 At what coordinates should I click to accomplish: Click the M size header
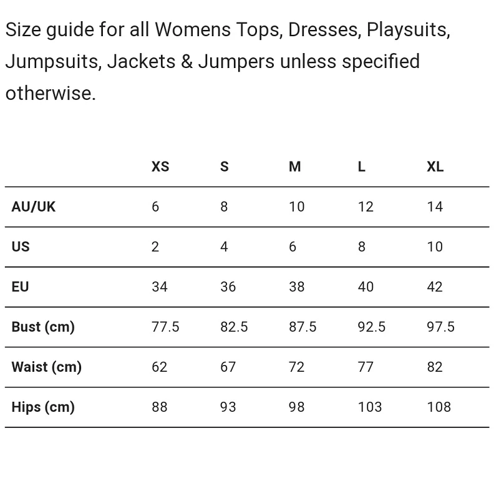295,167
